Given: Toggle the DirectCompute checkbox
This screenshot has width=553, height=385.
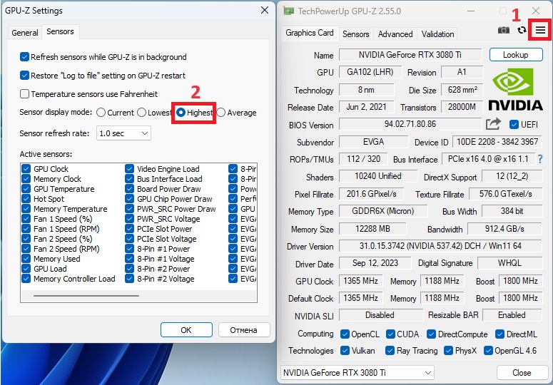Looking at the screenshot, I should 431,334.
